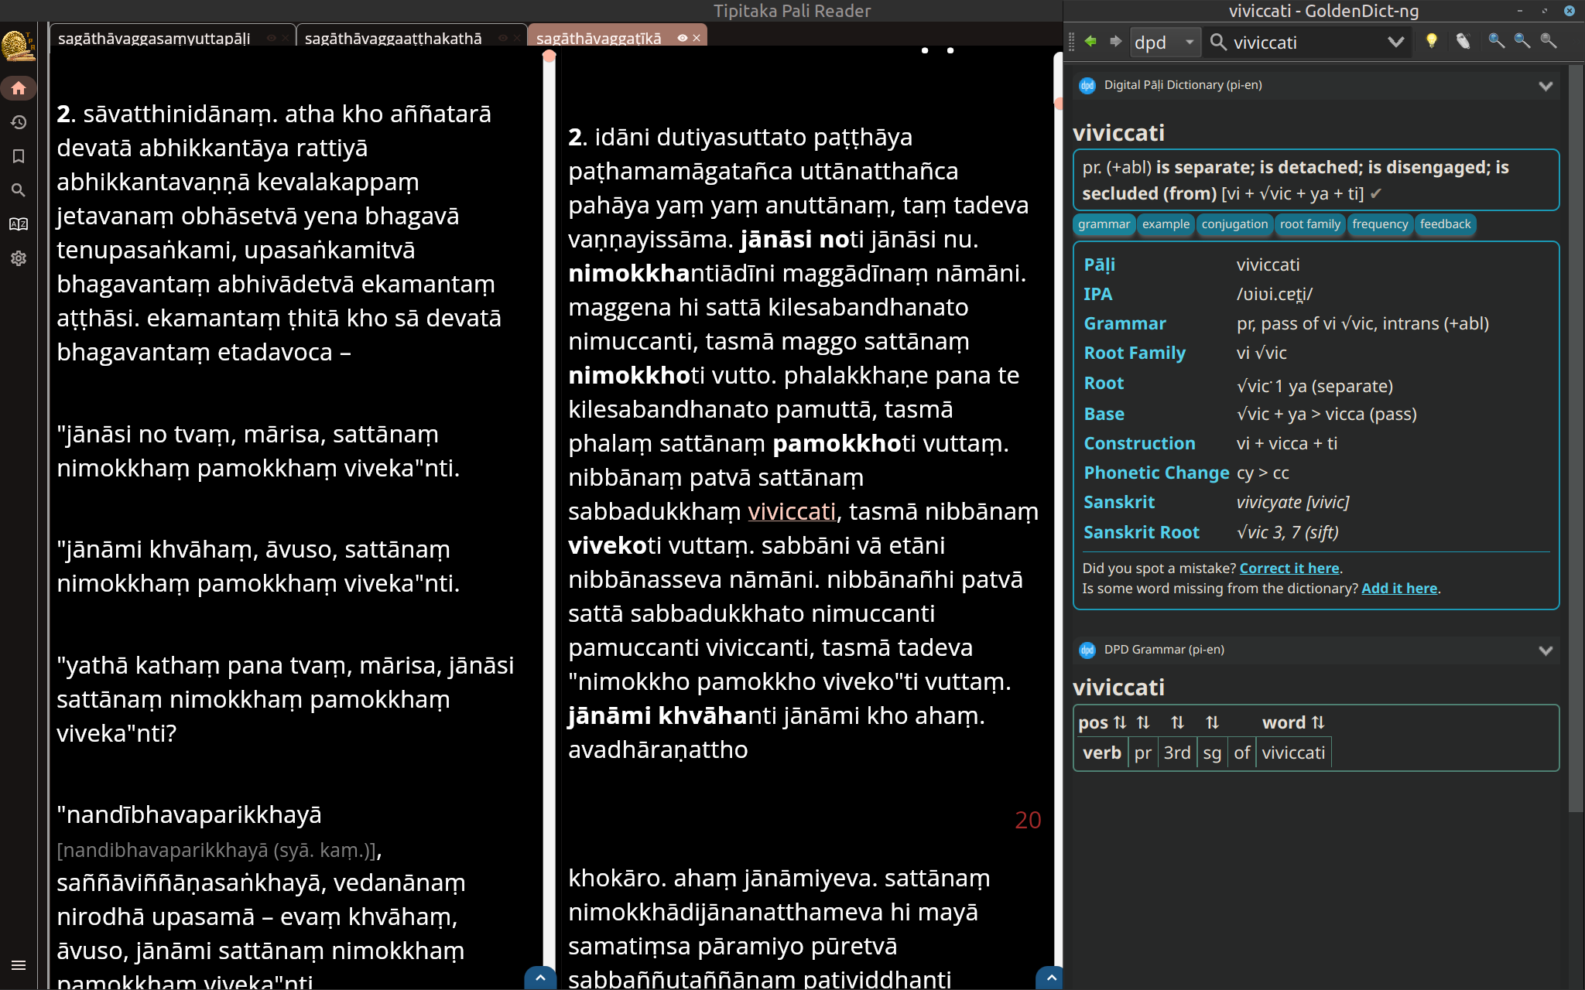The width and height of the screenshot is (1585, 990).
Task: Toggle the scan popup (wand icon)
Action: pos(1463,41)
